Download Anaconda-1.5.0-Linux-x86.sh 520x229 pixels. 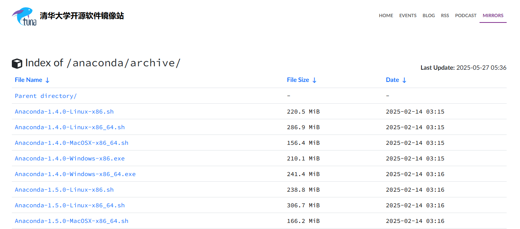(64, 190)
